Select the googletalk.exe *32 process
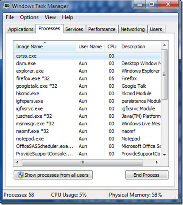The width and height of the screenshot is (183, 205). click(87, 86)
